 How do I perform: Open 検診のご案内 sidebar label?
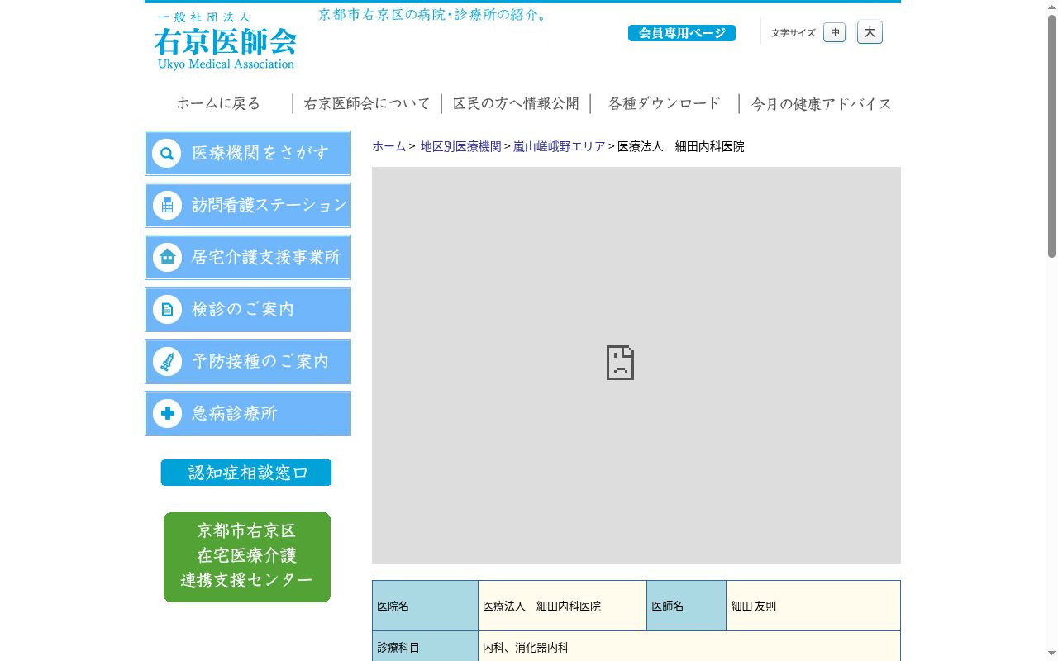pos(243,309)
